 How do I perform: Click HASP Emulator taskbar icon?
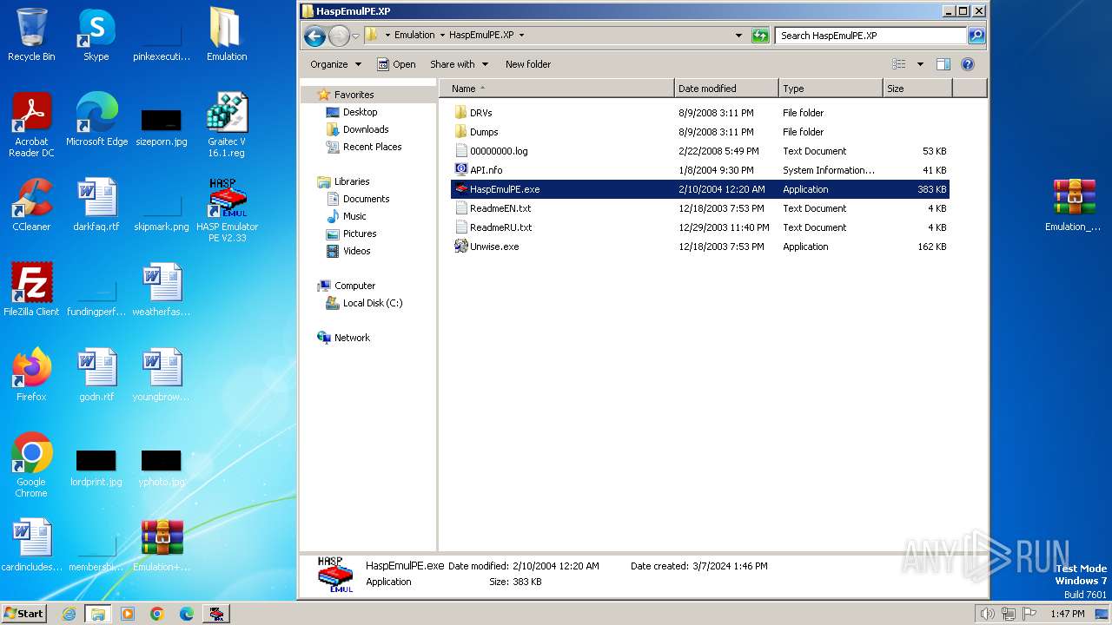coord(216,614)
